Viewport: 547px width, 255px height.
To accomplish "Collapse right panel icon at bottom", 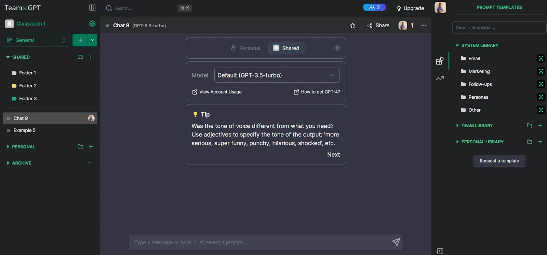I will (440, 251).
